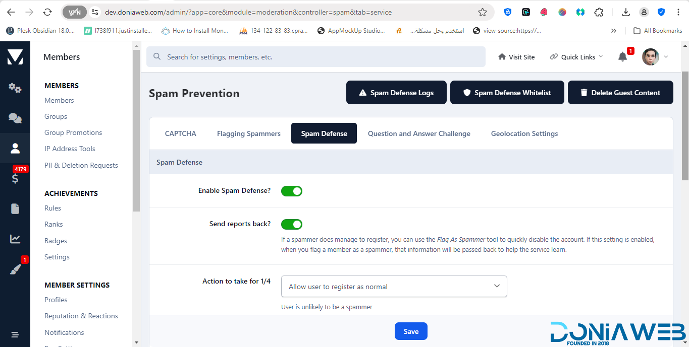Open the System gears icon in sidebar
689x347 pixels.
15,88
